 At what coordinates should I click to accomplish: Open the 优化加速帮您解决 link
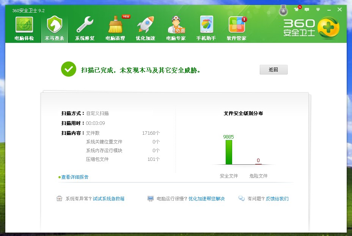206,198
